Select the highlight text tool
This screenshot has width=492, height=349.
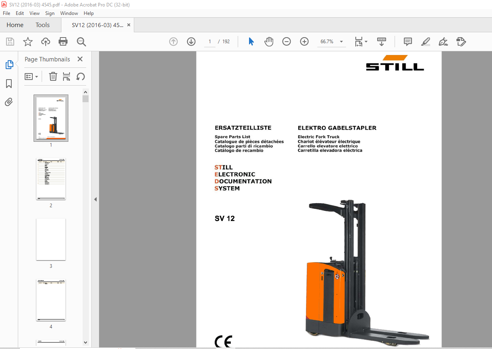click(x=425, y=42)
